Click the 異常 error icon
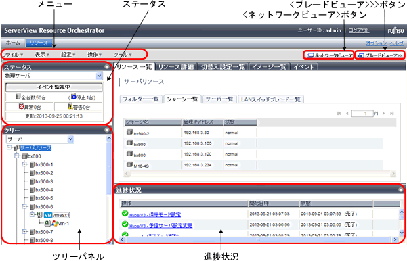The width and height of the screenshot is (407, 261). pyautogui.click(x=21, y=106)
